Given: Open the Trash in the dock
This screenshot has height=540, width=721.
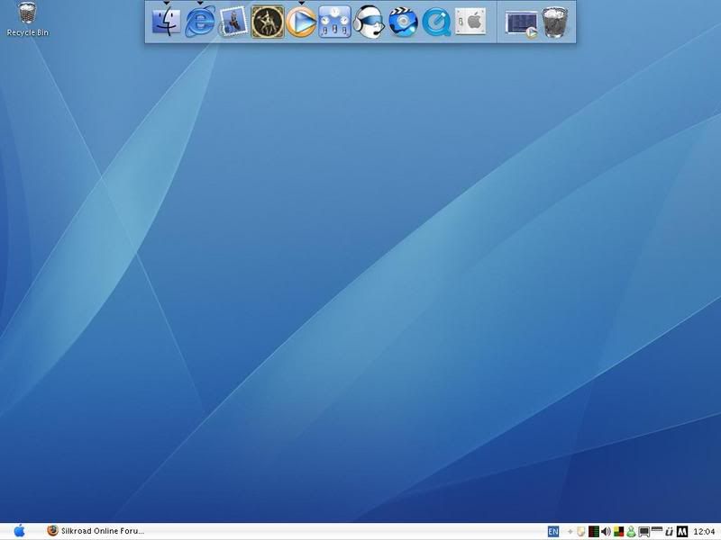Looking at the screenshot, I should coord(557,22).
